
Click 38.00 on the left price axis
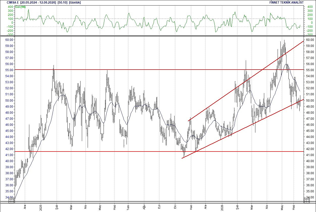tap(10, 173)
